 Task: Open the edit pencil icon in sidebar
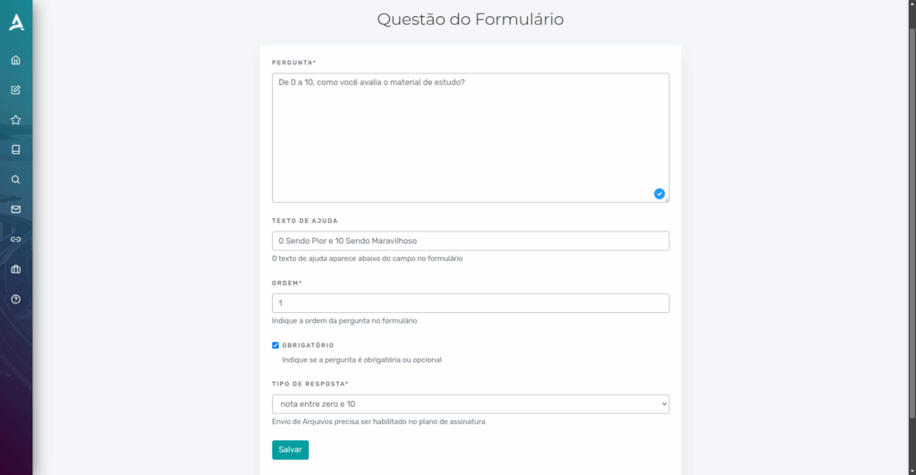point(16,90)
